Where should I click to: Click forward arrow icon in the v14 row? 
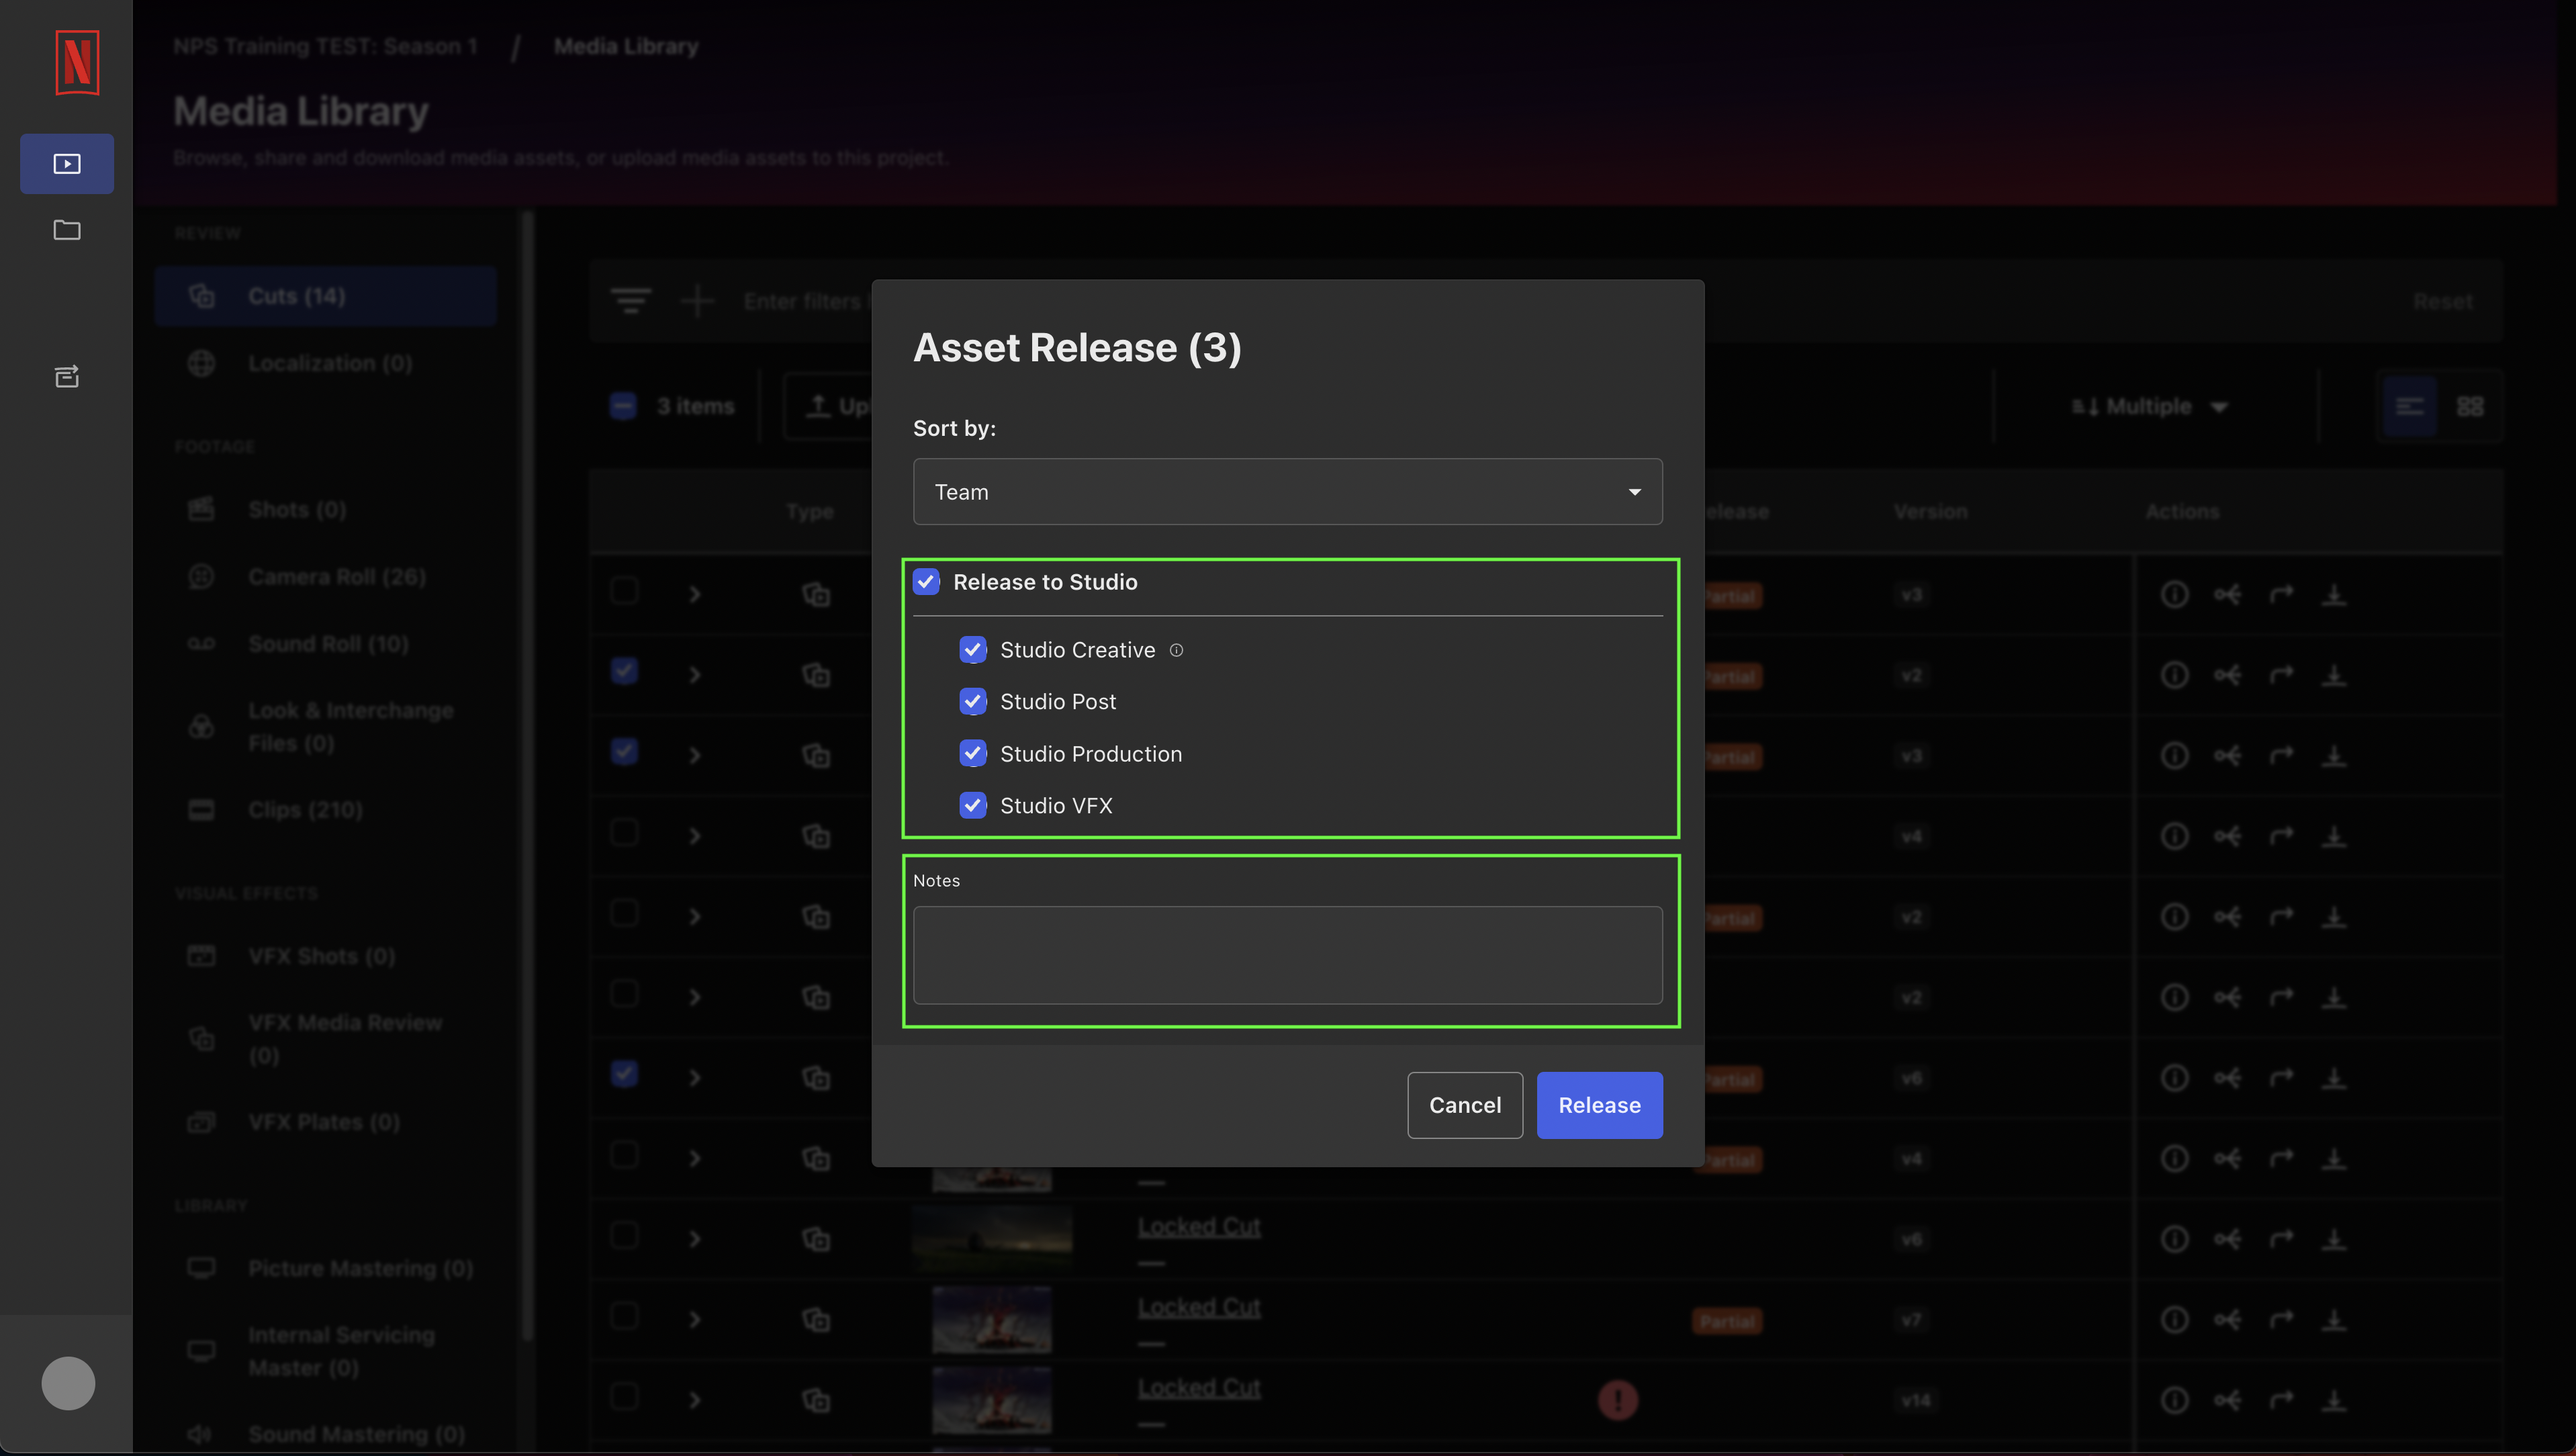click(2281, 1400)
